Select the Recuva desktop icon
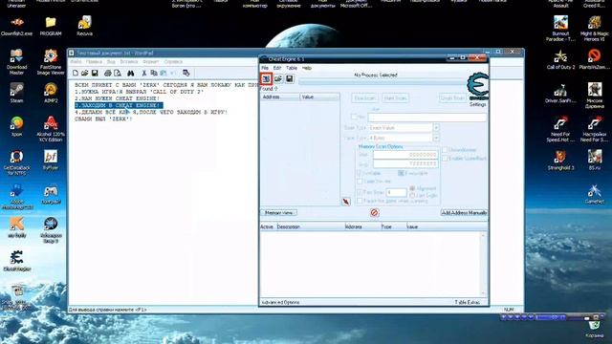 coord(84,26)
